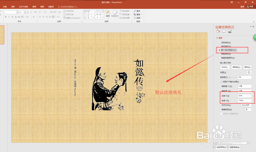Open the Fill & Line paint bucket tab
The image size is (256, 152).
(x=218, y=31)
